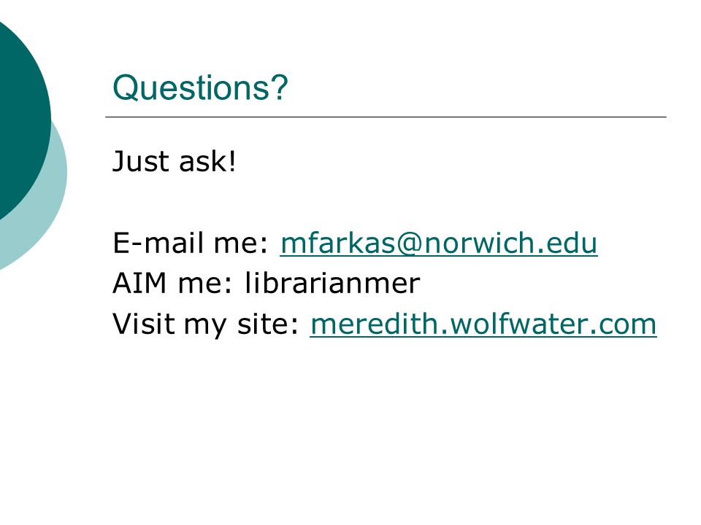Viewport: 701px width, 525px height.
Task: Click the horizontal divider under the title
Action: [386, 117]
